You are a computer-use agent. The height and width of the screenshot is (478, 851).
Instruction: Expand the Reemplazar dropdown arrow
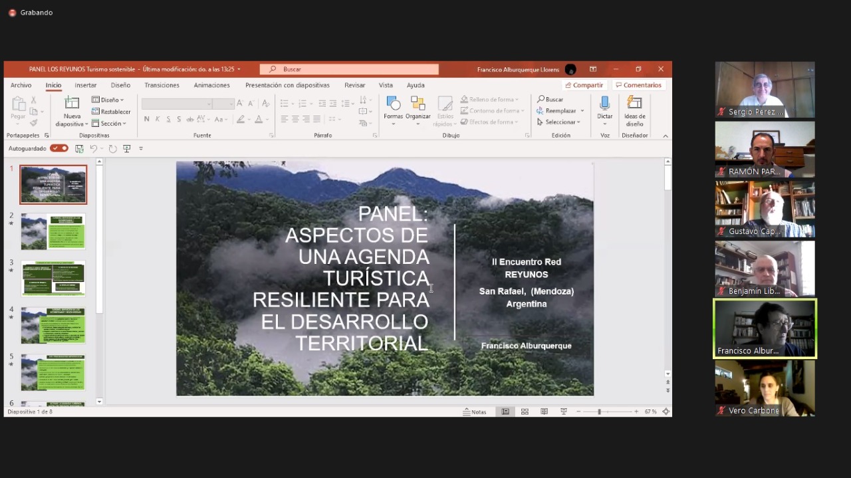(x=582, y=111)
